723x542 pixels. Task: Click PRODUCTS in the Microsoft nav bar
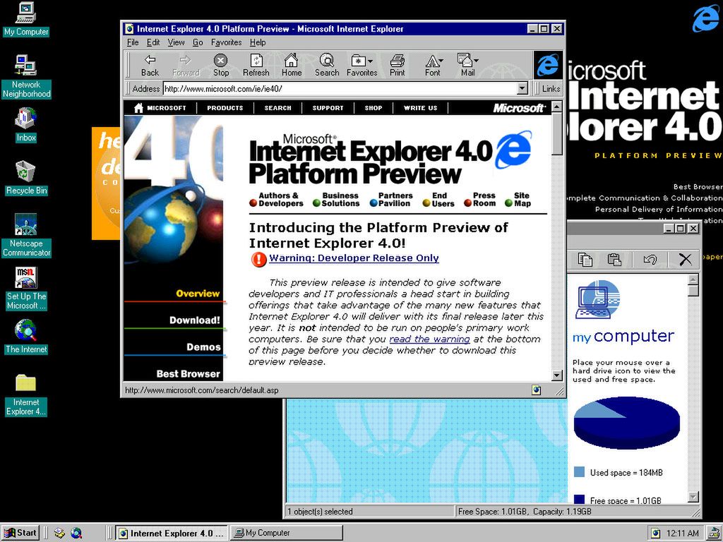pos(225,108)
